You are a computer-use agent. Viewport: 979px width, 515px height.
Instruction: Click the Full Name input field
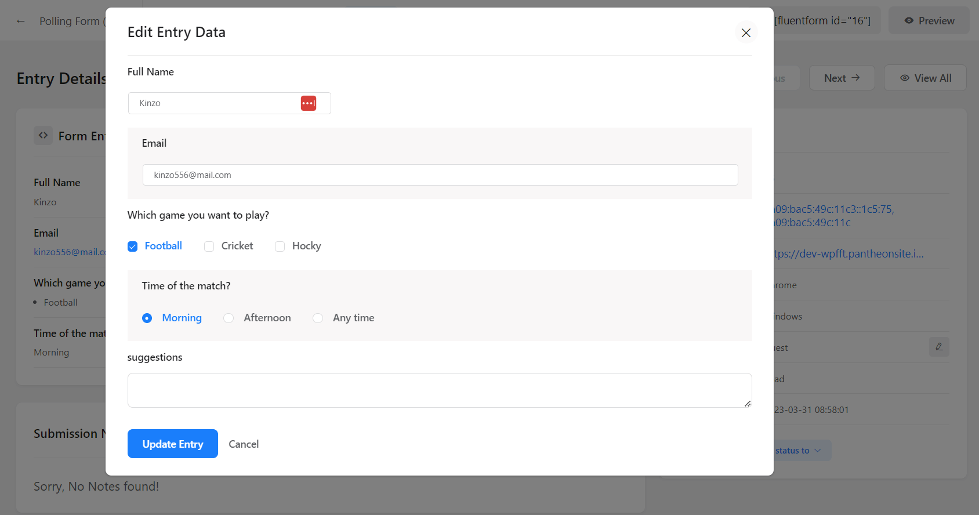[x=217, y=103]
